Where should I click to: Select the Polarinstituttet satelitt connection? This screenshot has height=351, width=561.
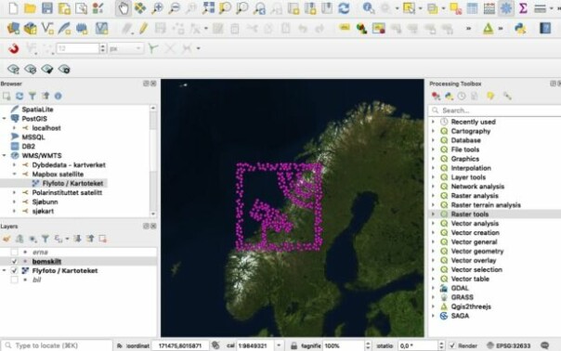point(67,192)
